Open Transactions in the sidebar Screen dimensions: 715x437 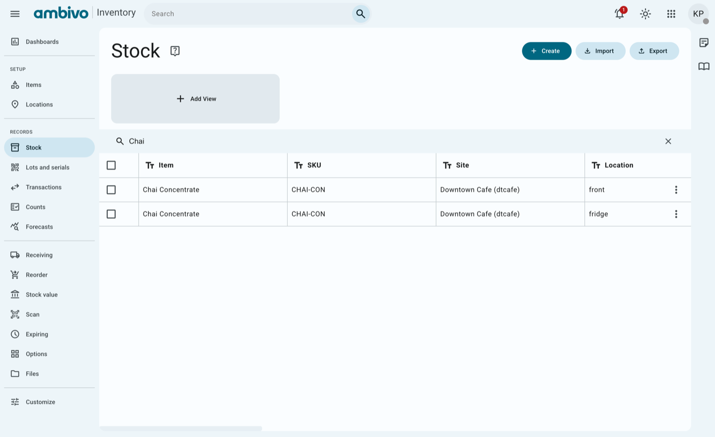49,187
